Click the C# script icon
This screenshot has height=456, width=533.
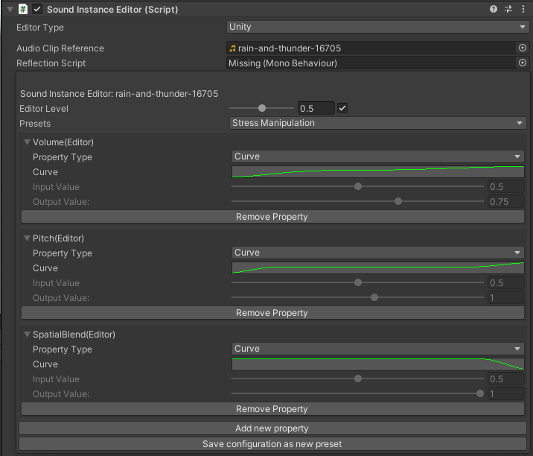(23, 10)
